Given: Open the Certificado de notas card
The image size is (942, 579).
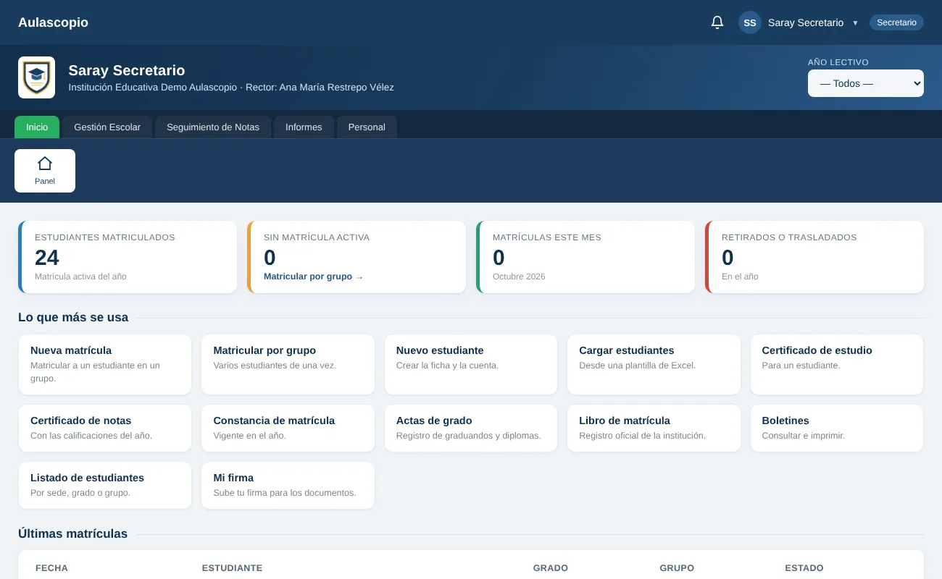Looking at the screenshot, I should (105, 428).
